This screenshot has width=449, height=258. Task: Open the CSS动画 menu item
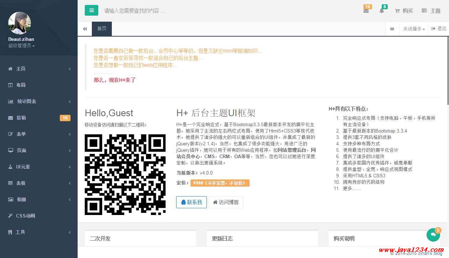point(39,216)
